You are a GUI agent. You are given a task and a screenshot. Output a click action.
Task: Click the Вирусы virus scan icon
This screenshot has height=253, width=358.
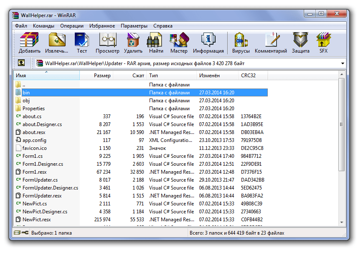(x=241, y=43)
